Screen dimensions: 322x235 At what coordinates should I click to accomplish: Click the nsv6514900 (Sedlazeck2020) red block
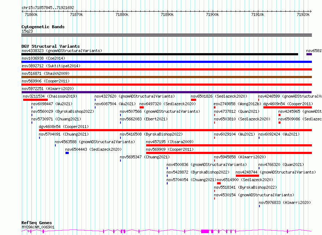(219, 183)
